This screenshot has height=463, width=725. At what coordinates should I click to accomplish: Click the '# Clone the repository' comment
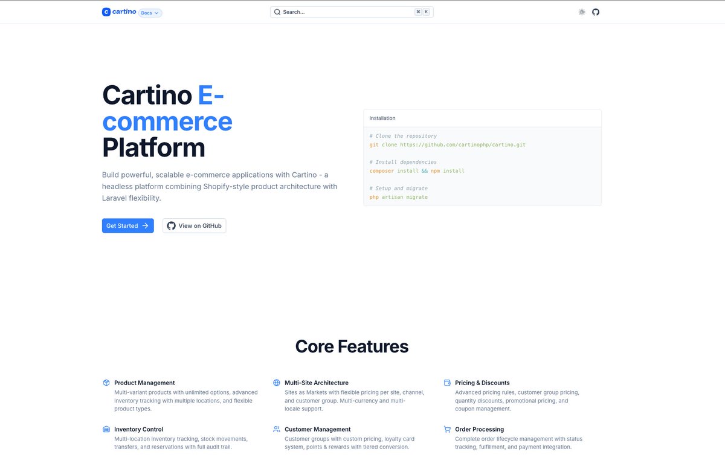coord(403,136)
